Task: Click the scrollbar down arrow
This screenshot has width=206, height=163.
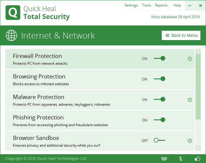Action: coord(198,148)
